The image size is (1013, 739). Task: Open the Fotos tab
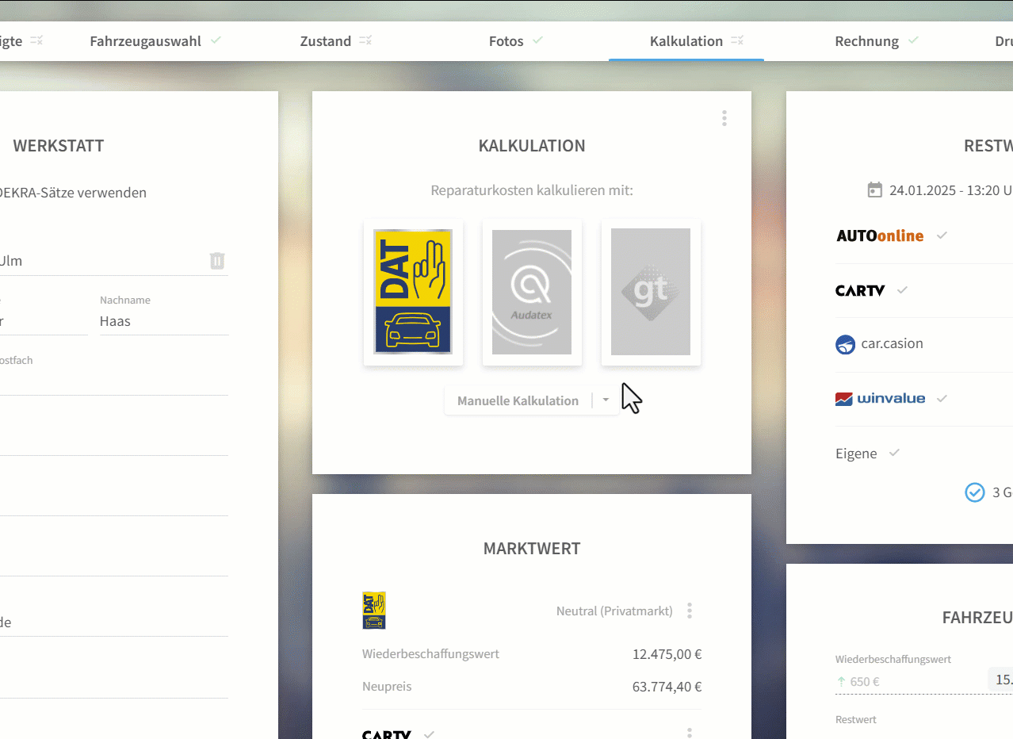pyautogui.click(x=506, y=41)
